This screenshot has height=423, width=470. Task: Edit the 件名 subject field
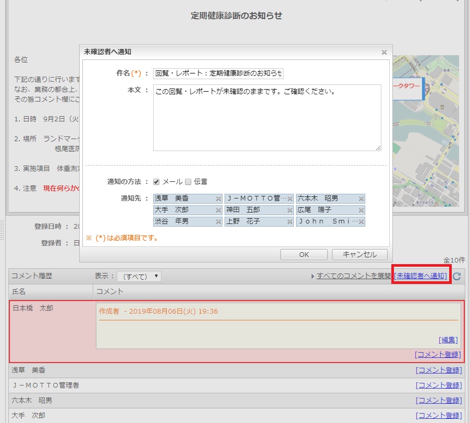(x=218, y=73)
